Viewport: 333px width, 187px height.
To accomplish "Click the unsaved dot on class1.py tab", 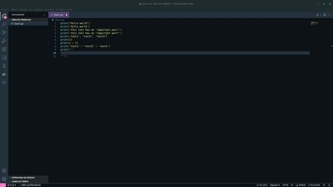I will [67, 15].
